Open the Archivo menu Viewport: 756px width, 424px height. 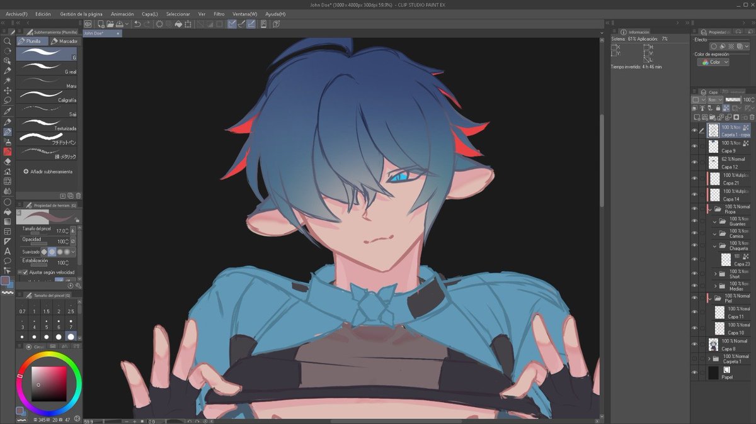16,13
